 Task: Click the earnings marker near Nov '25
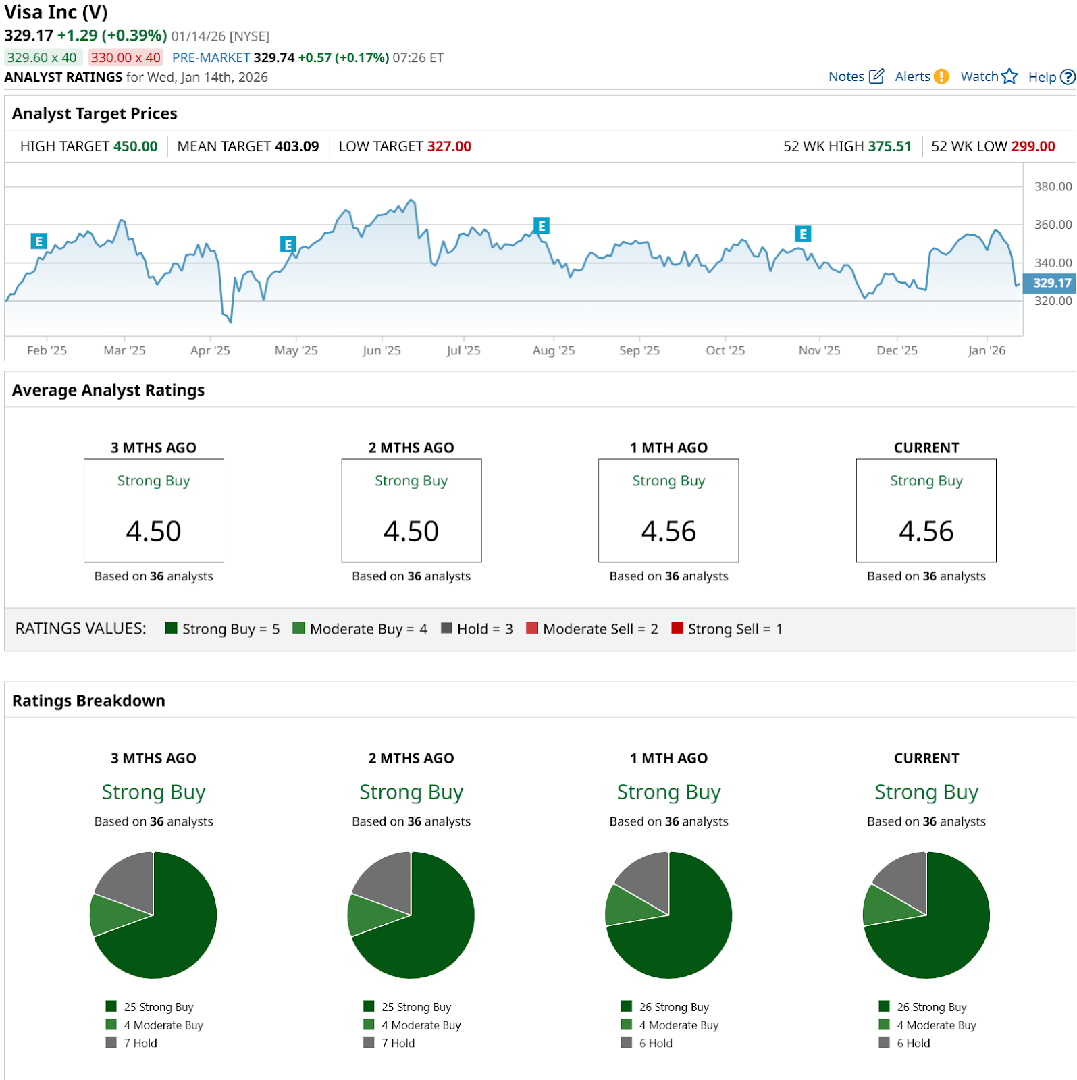(x=802, y=234)
